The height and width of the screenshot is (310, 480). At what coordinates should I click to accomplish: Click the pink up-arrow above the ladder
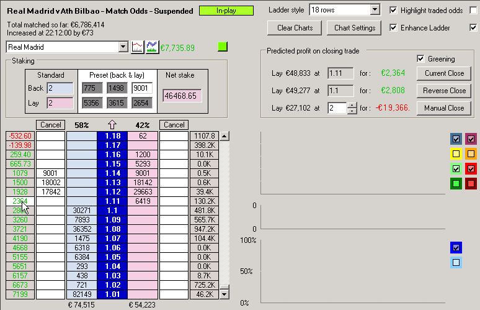pos(112,125)
